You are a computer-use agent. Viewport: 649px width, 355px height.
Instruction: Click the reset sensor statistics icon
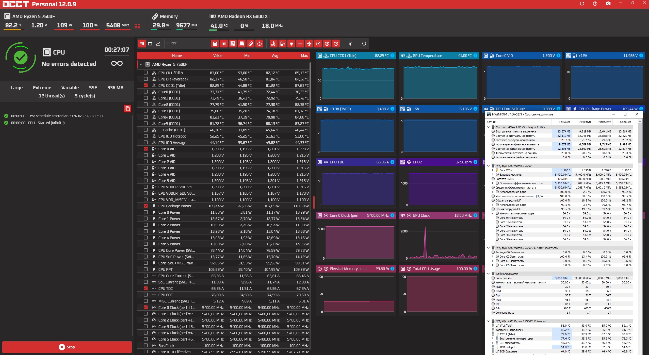(364, 44)
